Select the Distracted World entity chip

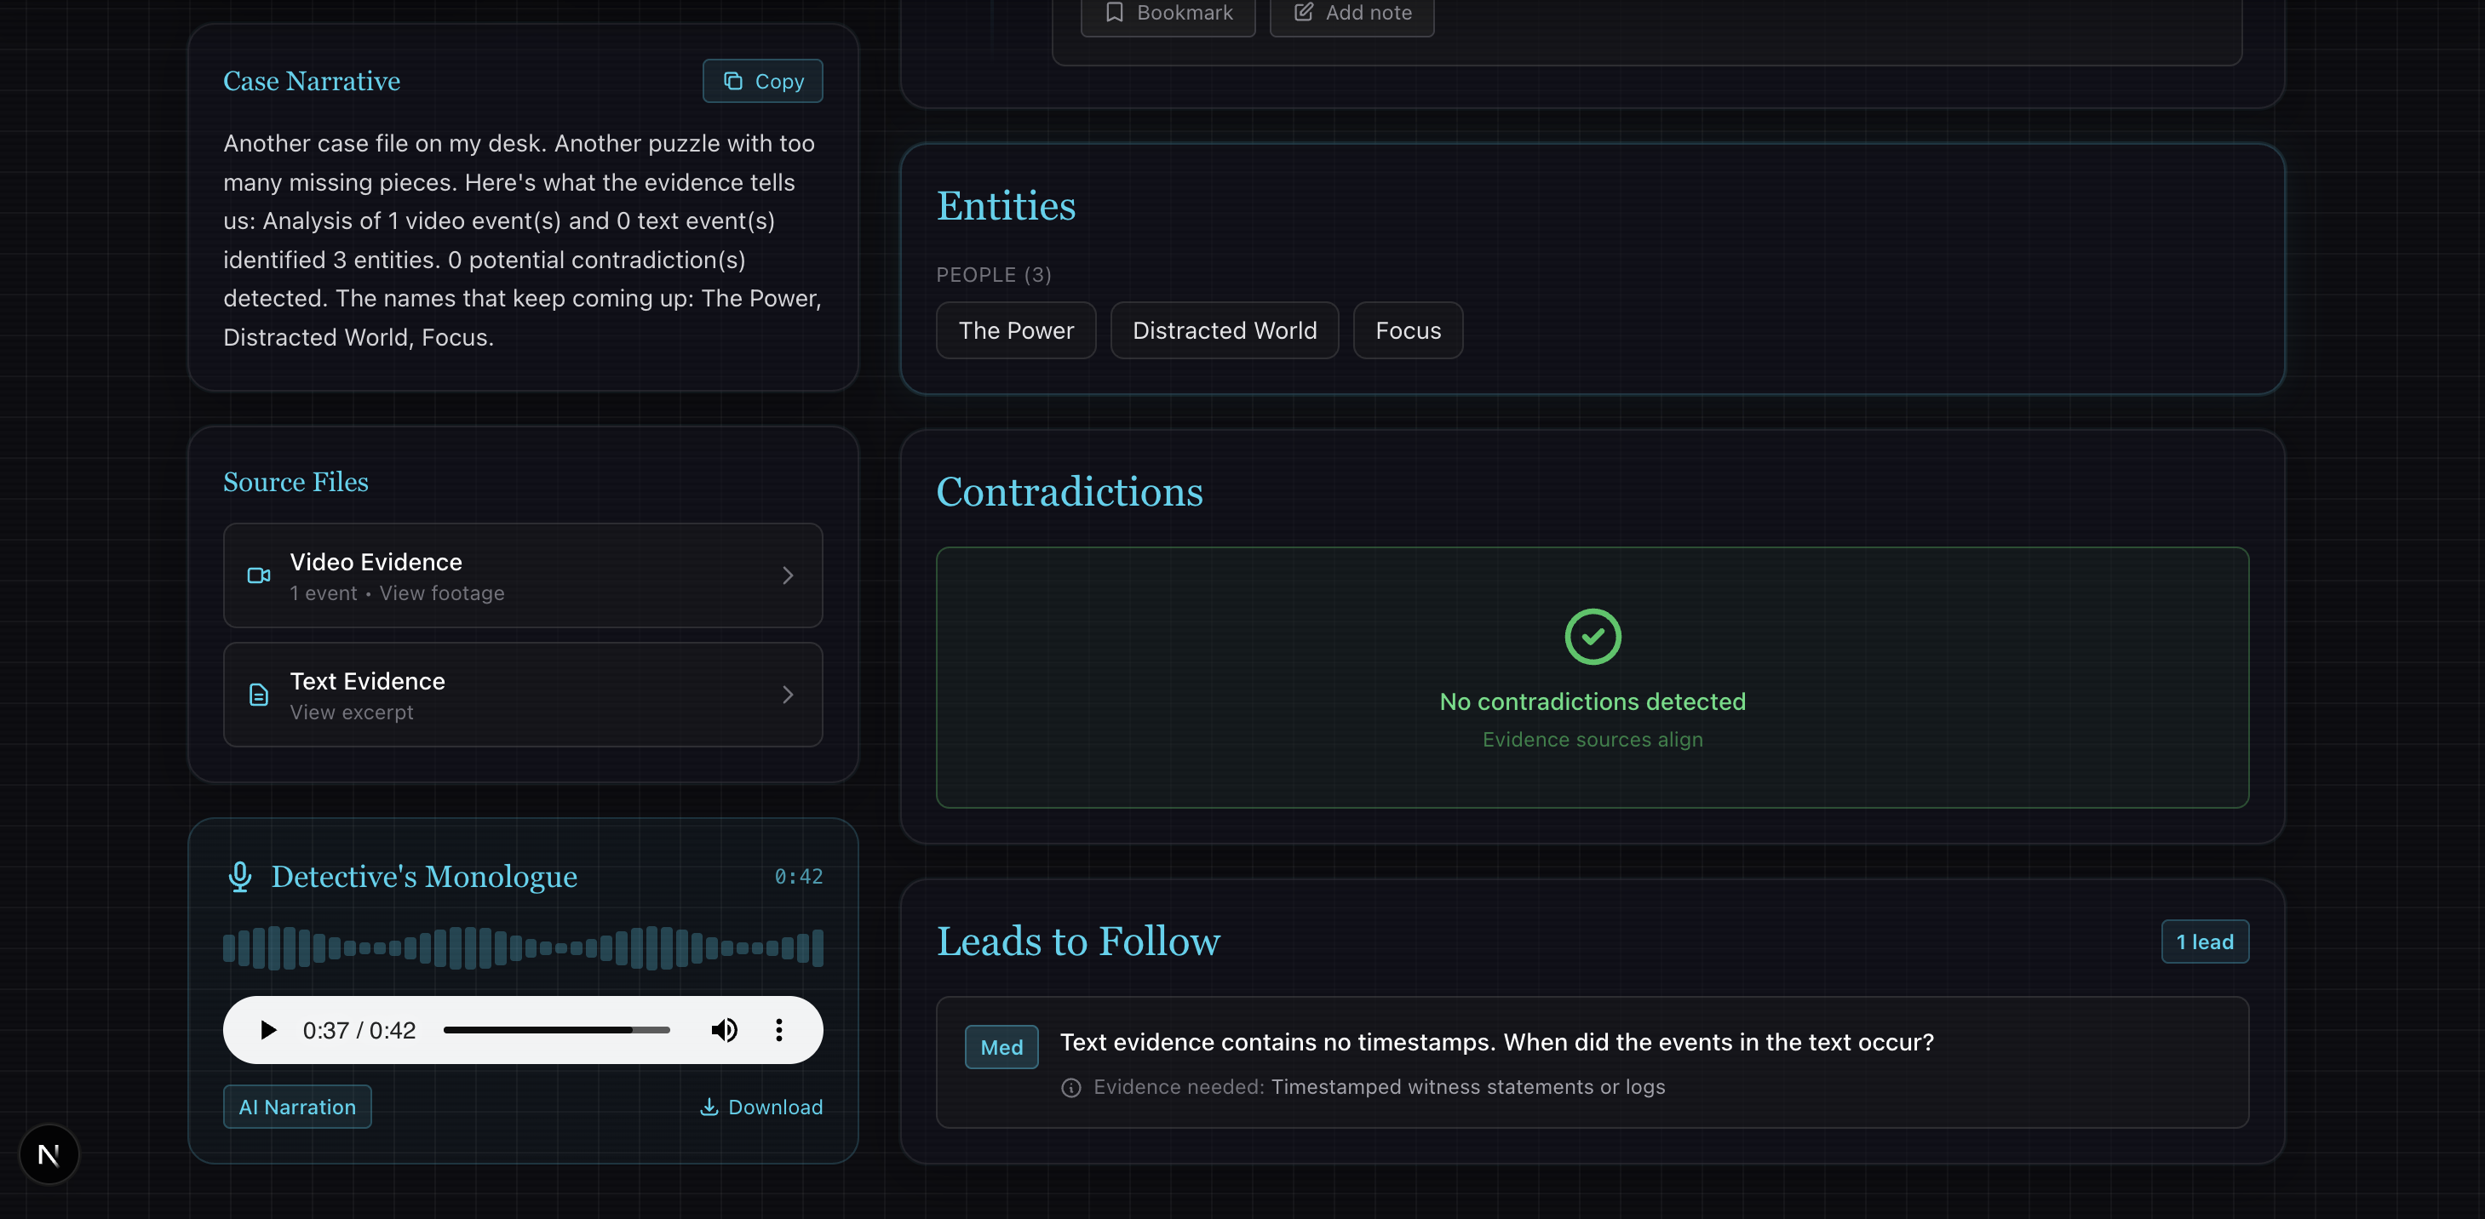tap(1224, 331)
